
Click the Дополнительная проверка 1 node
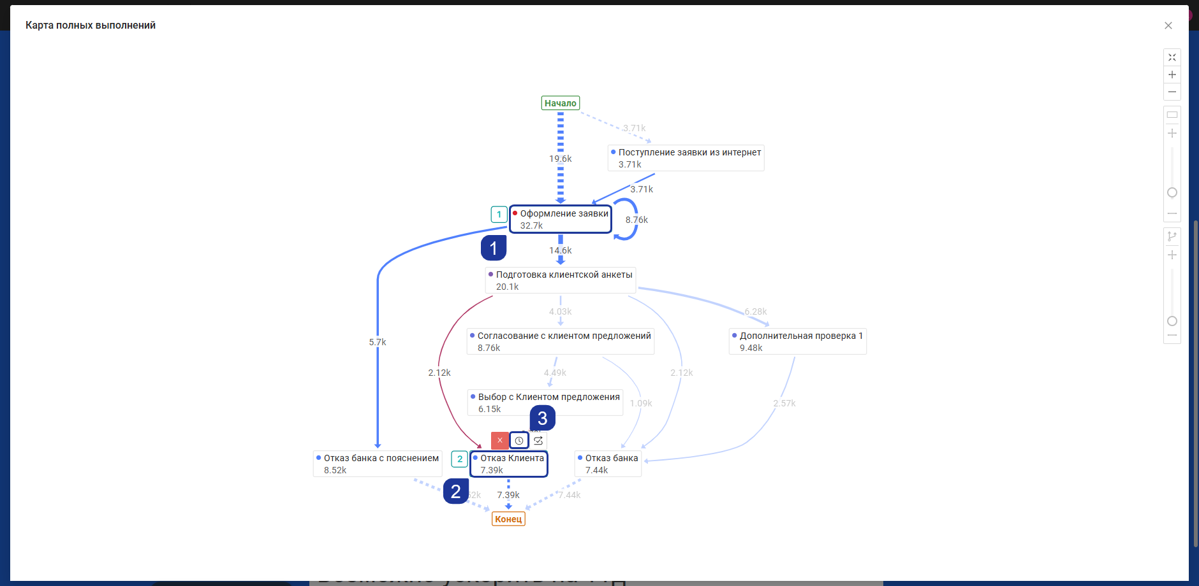[798, 341]
